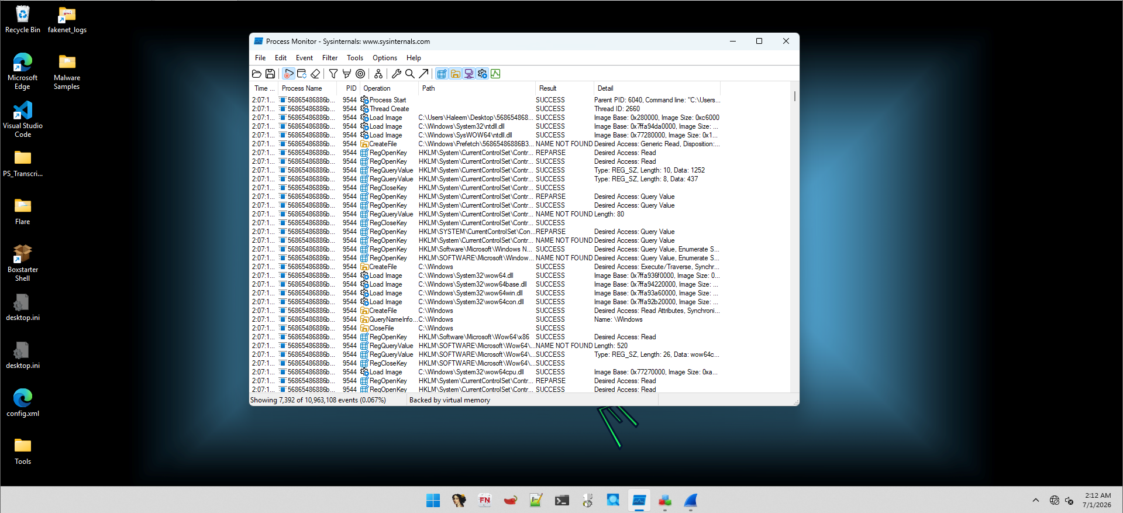Click the Highlight marker toolbar icon
Screen dimensions: 1123x513
[347, 74]
